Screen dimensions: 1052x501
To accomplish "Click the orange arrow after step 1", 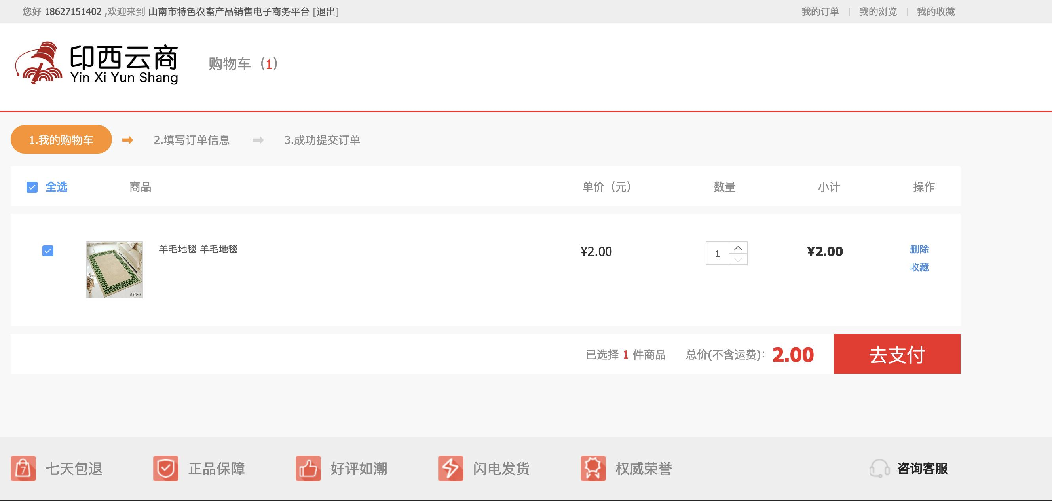I will pyautogui.click(x=128, y=140).
